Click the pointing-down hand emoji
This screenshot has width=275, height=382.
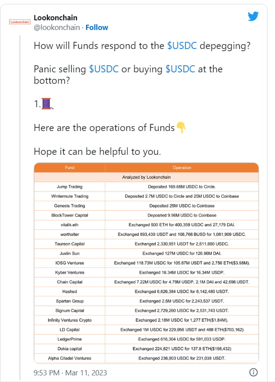(181, 127)
